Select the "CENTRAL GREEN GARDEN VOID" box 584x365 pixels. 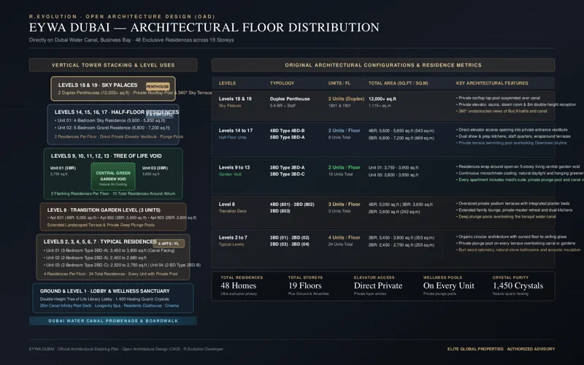113,176
